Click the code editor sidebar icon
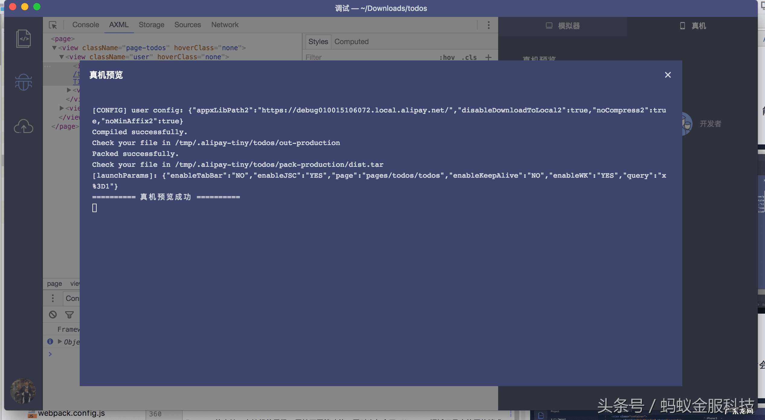 (x=23, y=39)
